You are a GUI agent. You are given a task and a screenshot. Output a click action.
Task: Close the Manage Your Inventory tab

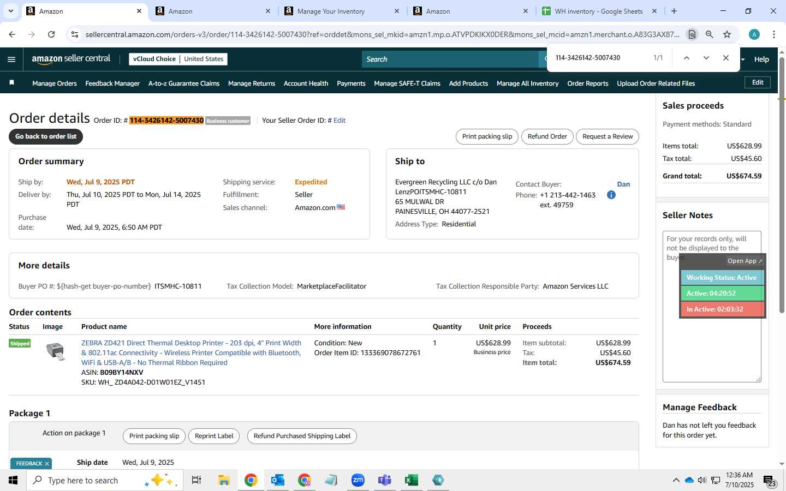pos(397,11)
